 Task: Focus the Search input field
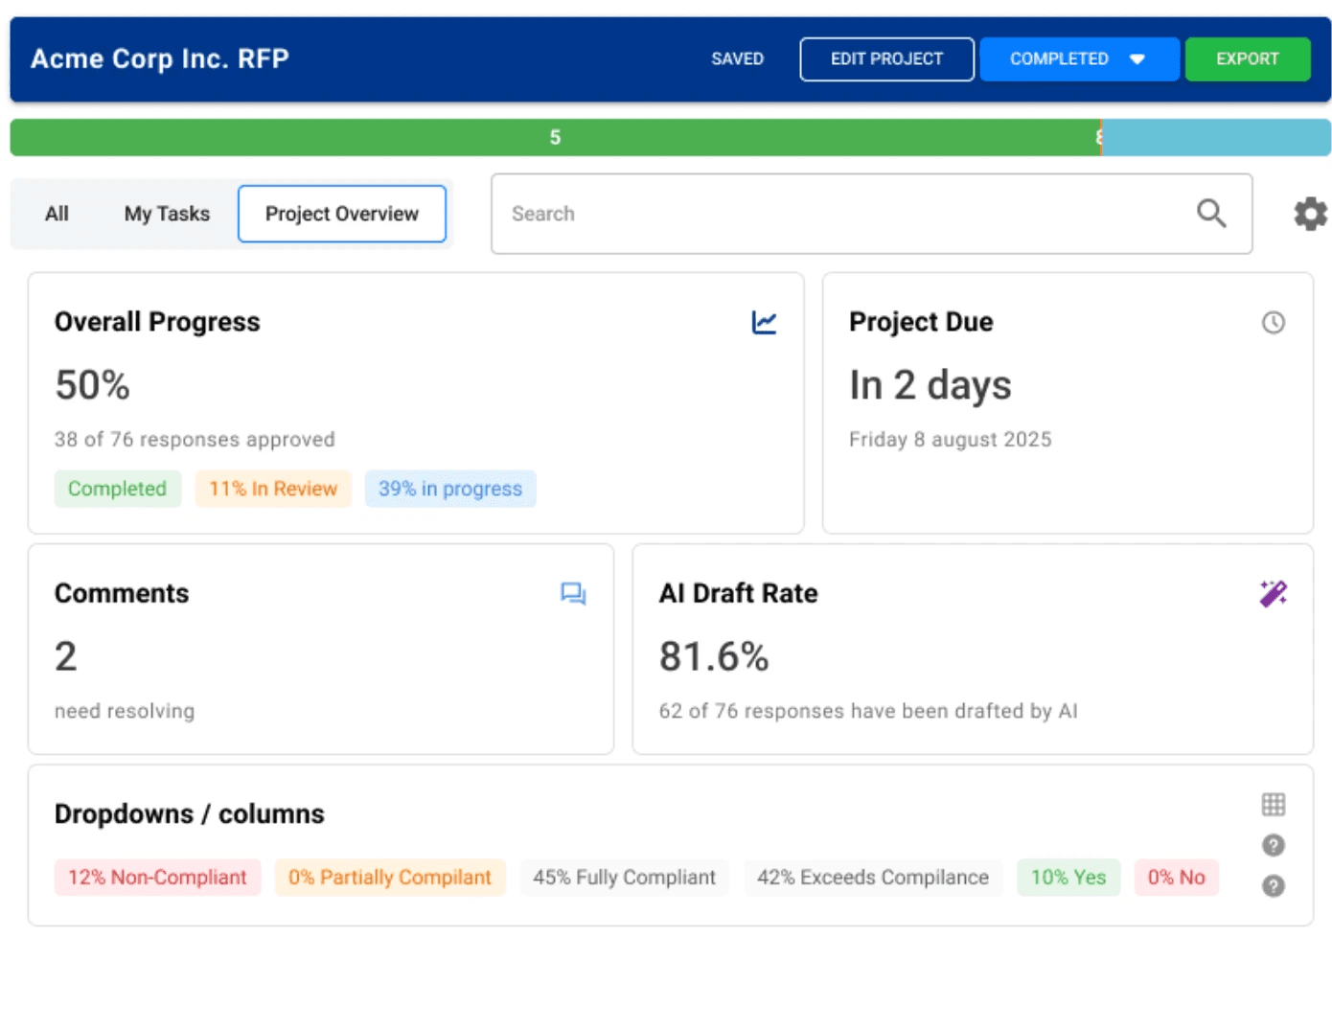pyautogui.click(x=871, y=214)
